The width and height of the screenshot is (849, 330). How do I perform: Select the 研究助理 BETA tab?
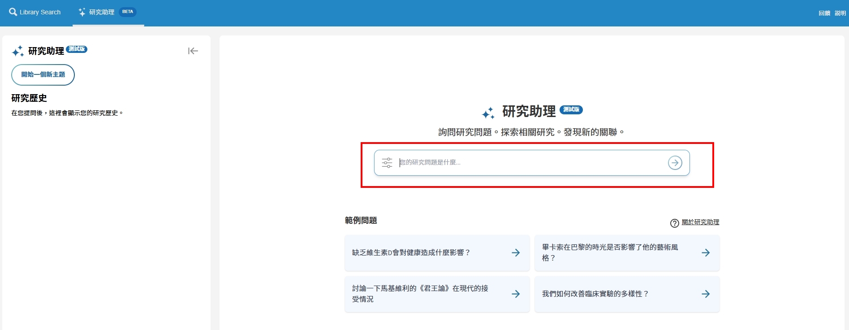point(108,12)
